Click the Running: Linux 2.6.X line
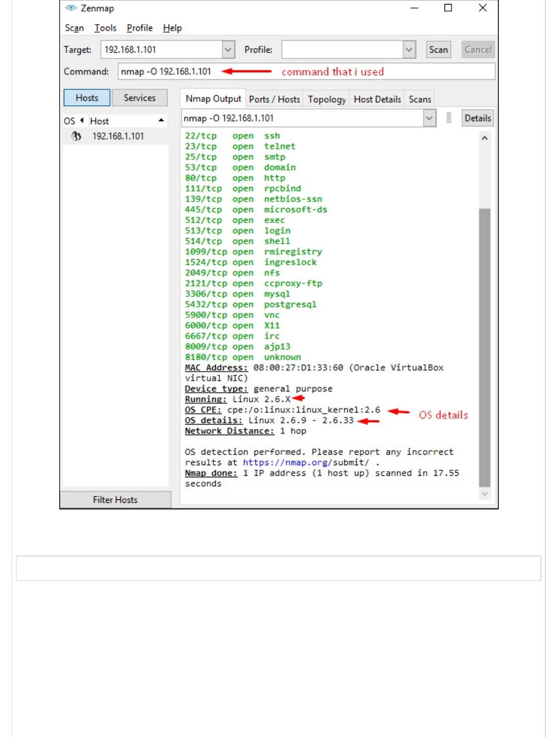557x737 pixels. (238, 399)
